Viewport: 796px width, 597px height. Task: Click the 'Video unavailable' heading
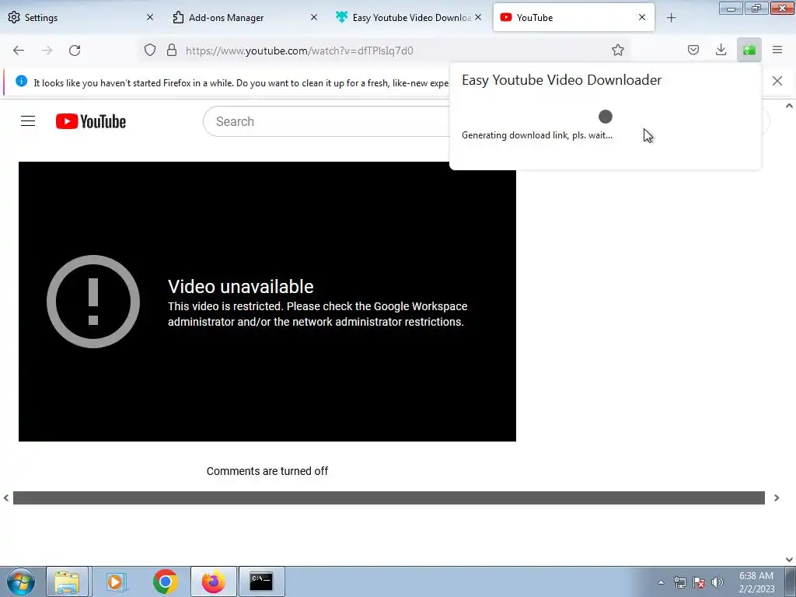(x=241, y=286)
